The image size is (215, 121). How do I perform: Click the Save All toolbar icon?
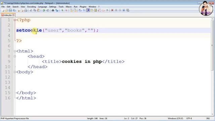(x=14, y=10)
